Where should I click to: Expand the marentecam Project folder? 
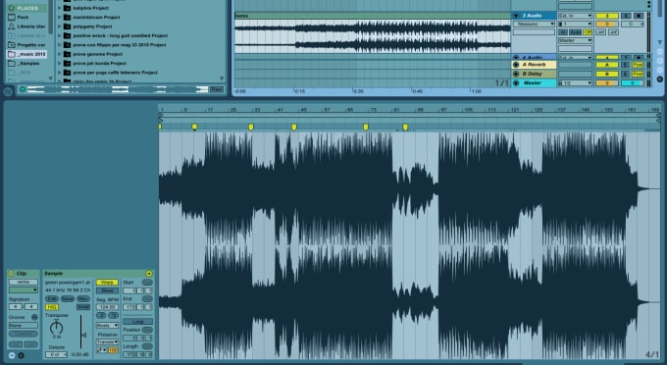point(60,18)
